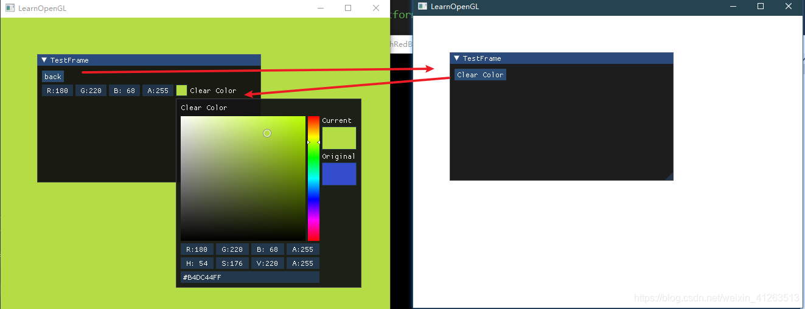Select the R:180 field in the TestFrame row

(x=57, y=91)
